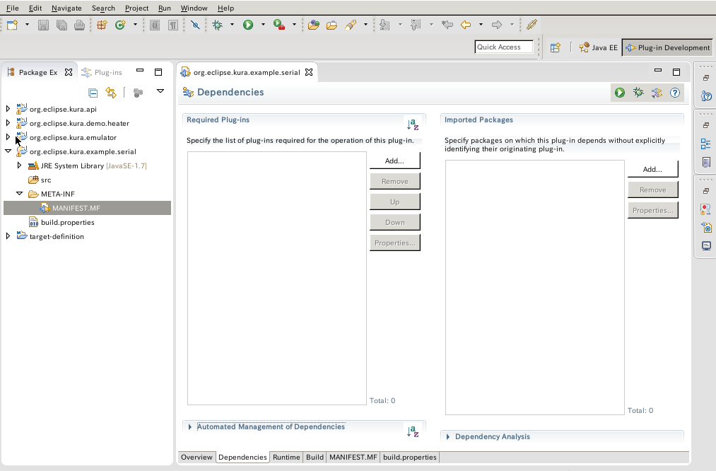Click the Print toolbar icon
Image resolution: width=716 pixels, height=471 pixels.
click(x=79, y=25)
